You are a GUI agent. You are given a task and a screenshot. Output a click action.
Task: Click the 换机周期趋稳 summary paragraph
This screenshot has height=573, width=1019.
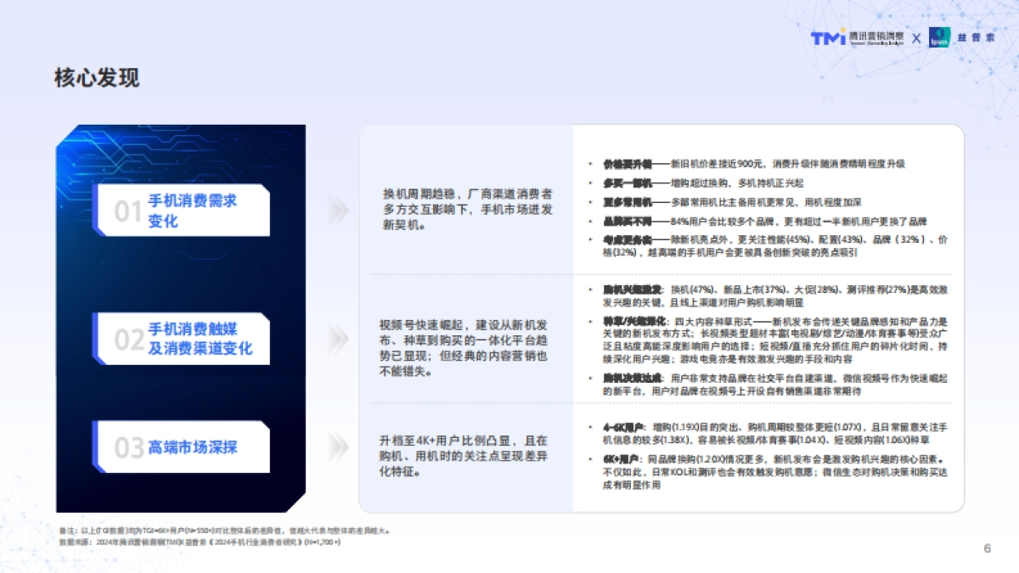[x=467, y=210]
